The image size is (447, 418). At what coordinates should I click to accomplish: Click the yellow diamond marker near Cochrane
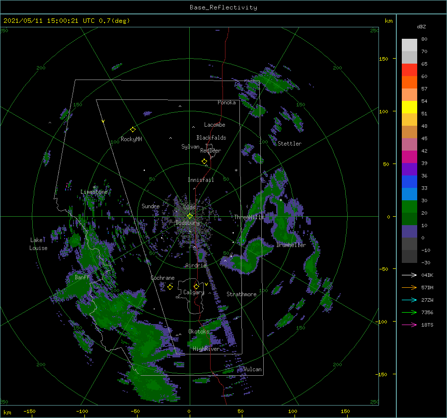point(170,287)
